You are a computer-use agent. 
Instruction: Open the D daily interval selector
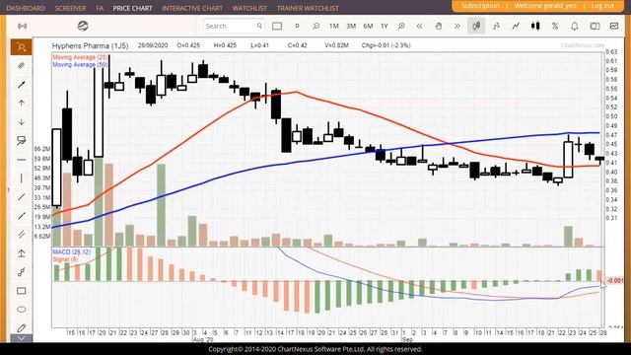297,26
